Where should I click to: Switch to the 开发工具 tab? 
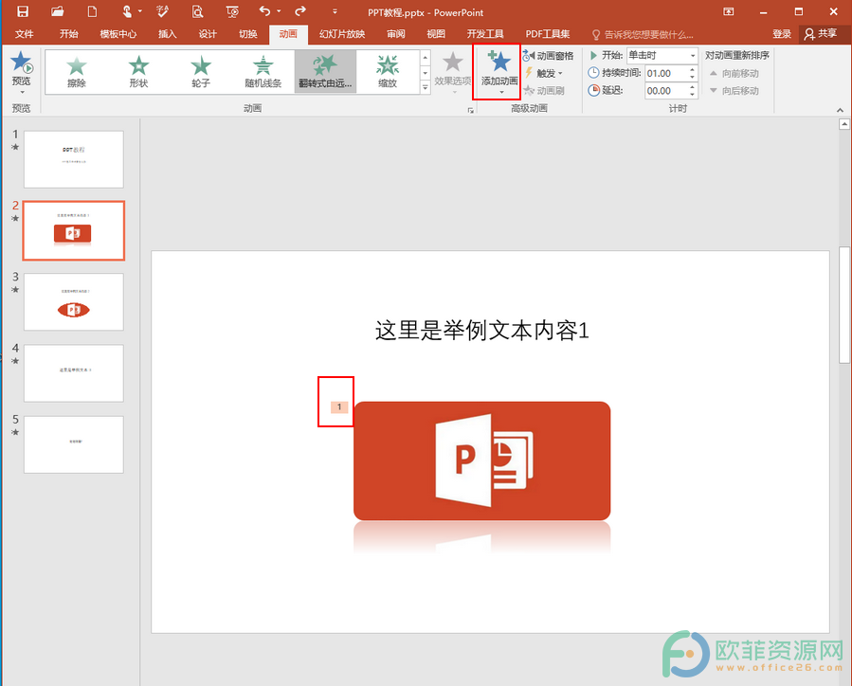pos(485,34)
